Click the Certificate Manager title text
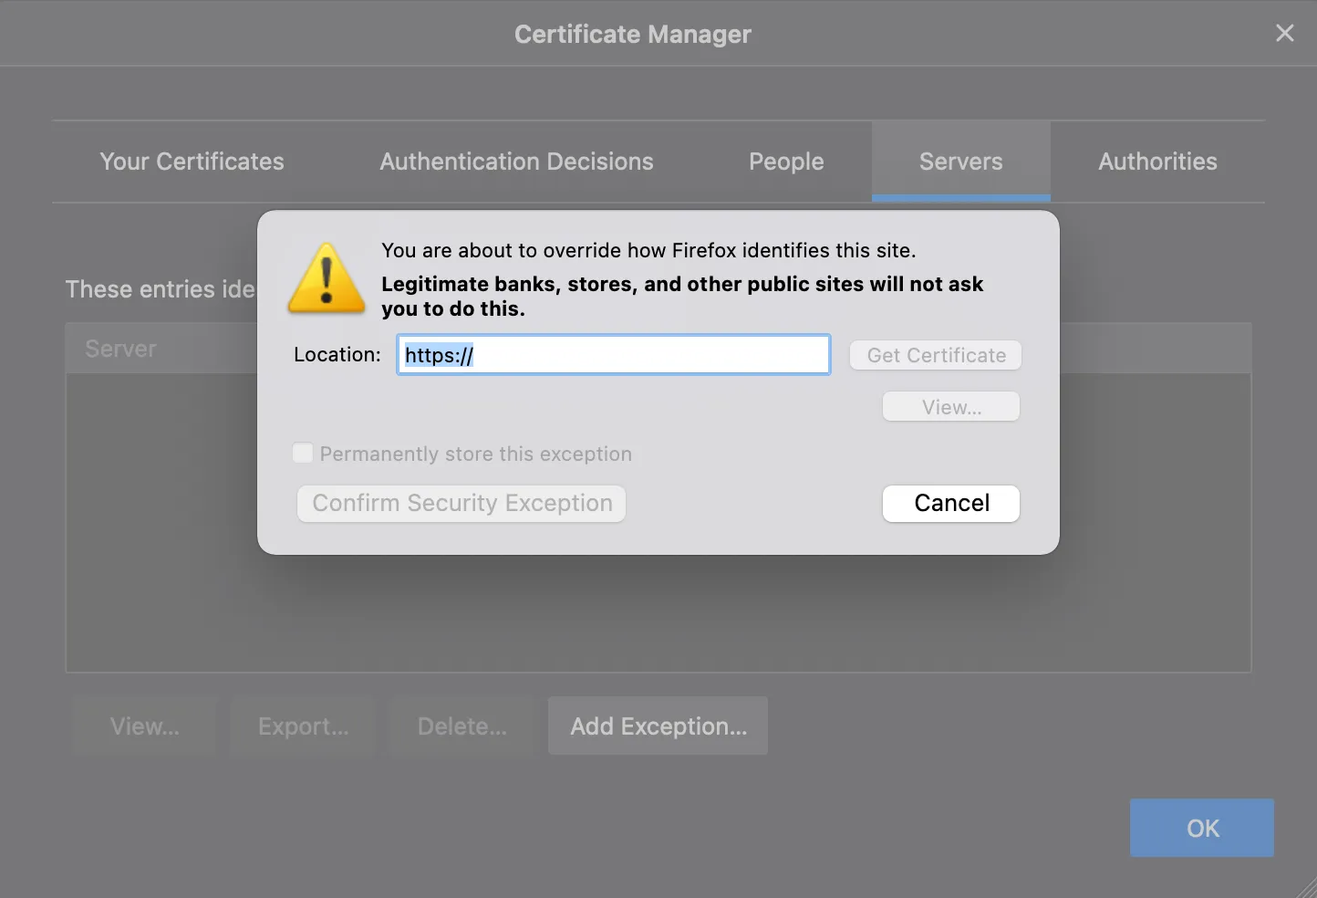1317x898 pixels. 633,34
